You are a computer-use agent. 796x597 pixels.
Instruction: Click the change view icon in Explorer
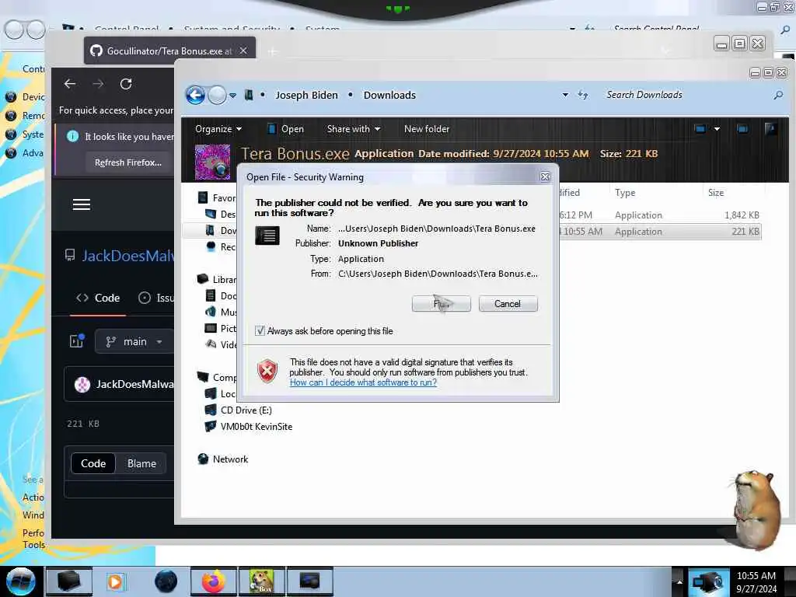(x=700, y=129)
